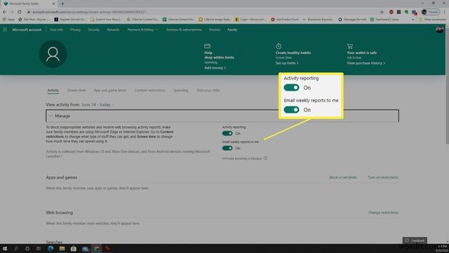The width and height of the screenshot is (449, 253).
Task: Open the Privacy menu item
Action: tap(75, 30)
